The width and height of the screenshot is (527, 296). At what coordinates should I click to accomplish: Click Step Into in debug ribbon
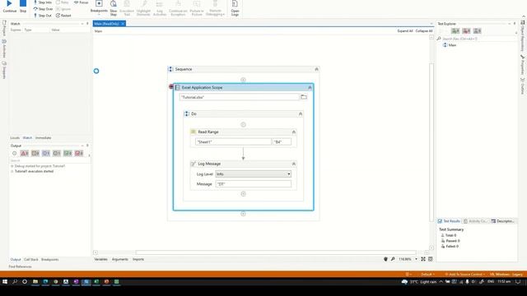tap(42, 2)
